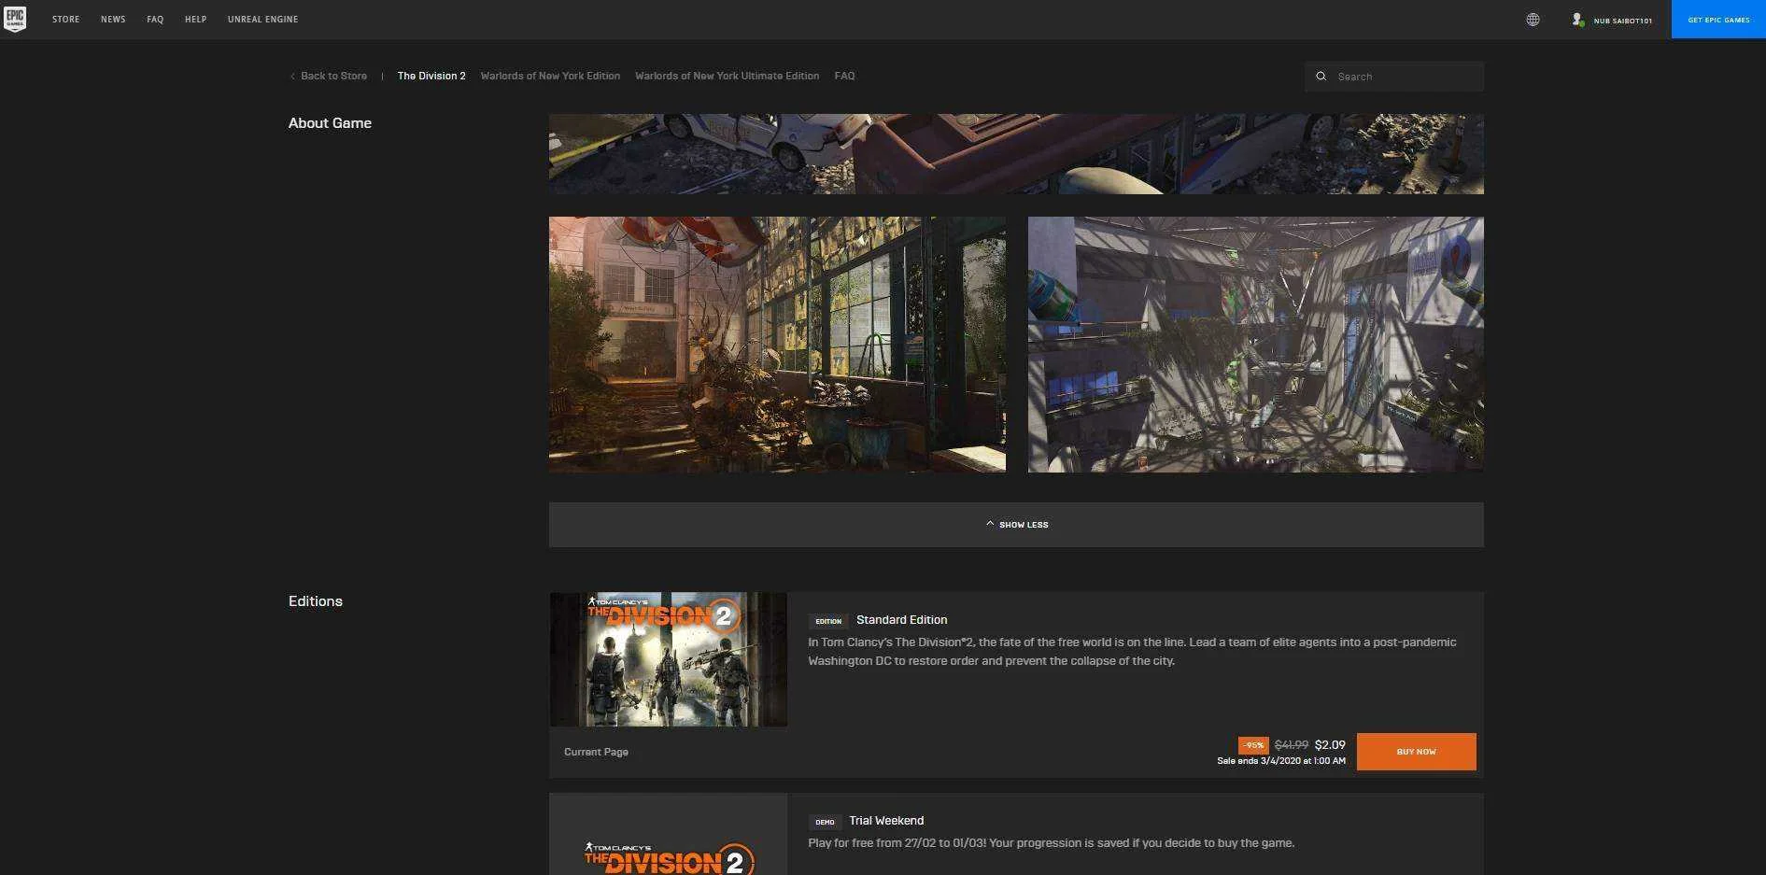Open FAQ in the top navigation bar
The image size is (1766, 875).
pos(155,20)
